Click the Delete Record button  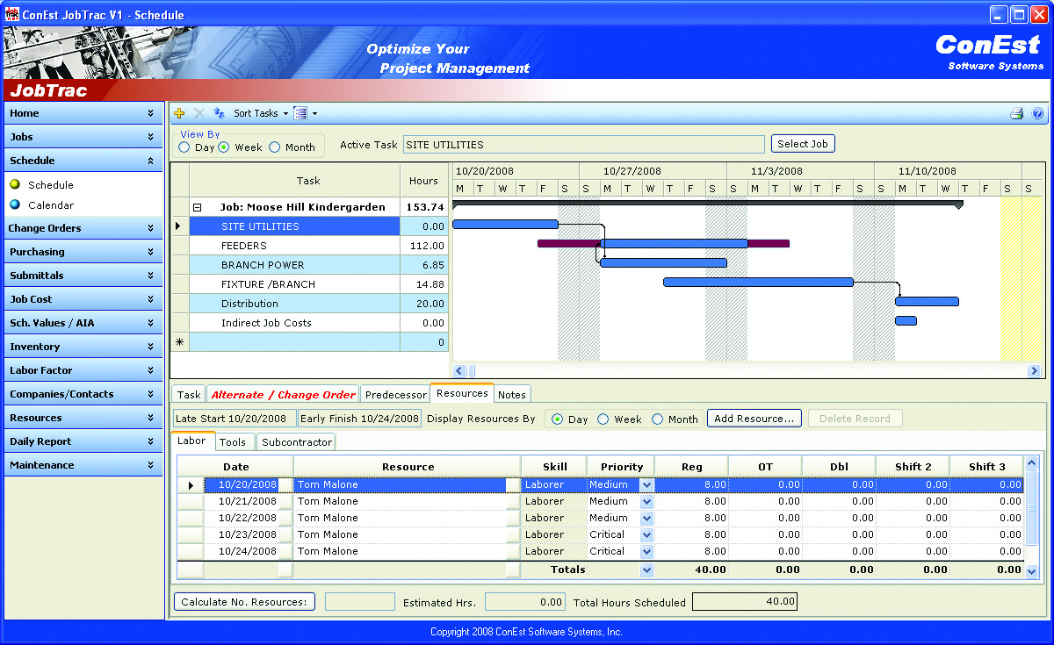pyautogui.click(x=855, y=419)
